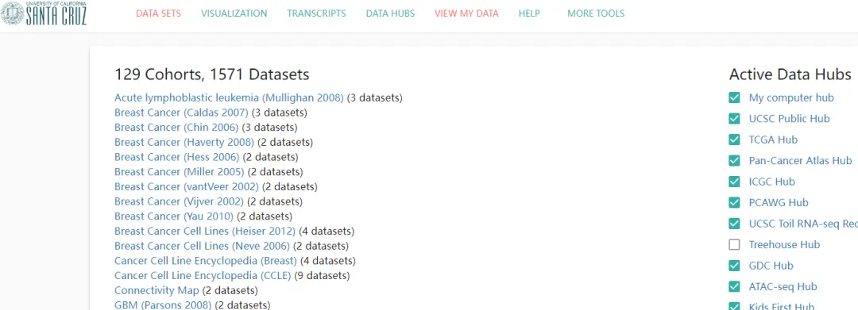Go to TRANSCRIPTS page
This screenshot has width=858, height=310.
click(316, 13)
